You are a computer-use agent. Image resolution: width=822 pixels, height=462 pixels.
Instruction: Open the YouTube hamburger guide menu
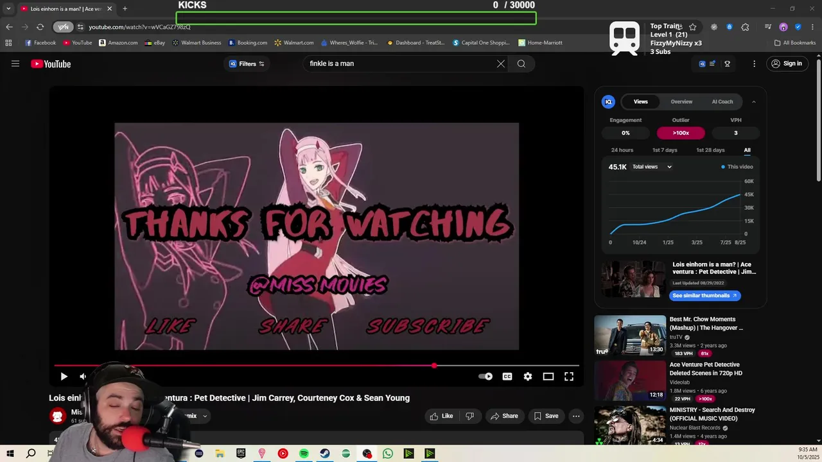(x=15, y=64)
